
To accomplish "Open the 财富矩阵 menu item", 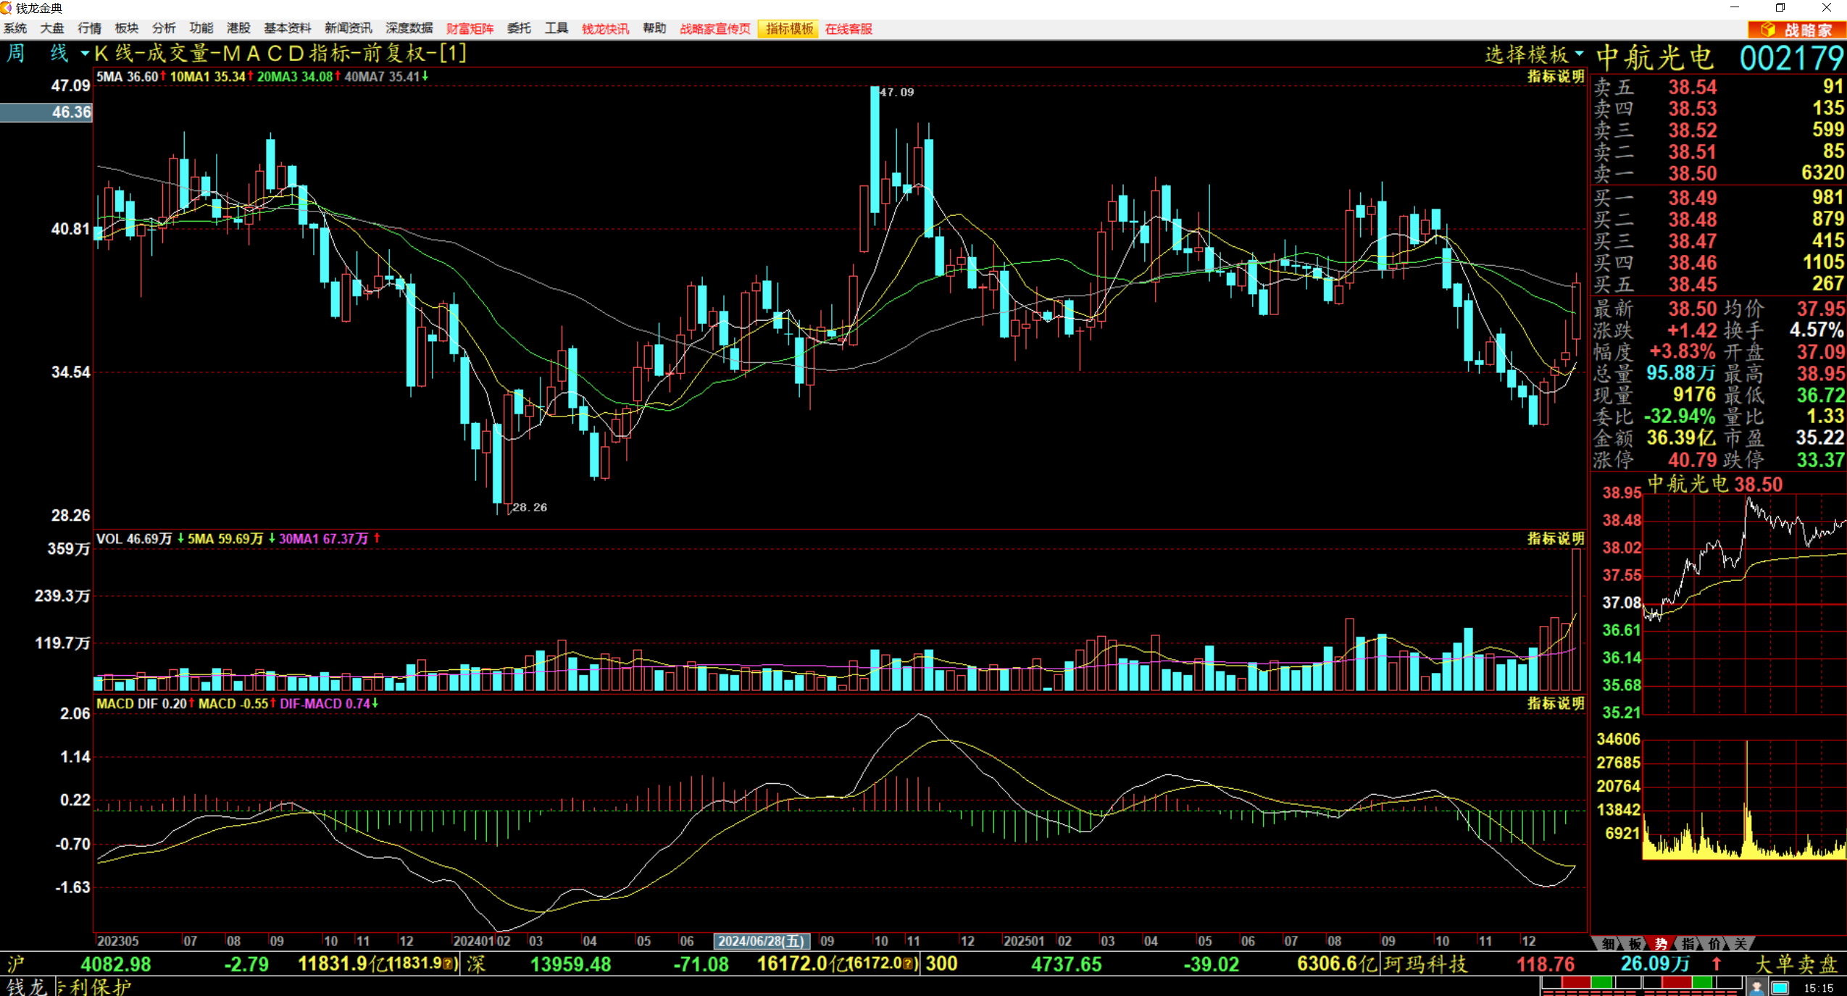I will click(x=470, y=29).
